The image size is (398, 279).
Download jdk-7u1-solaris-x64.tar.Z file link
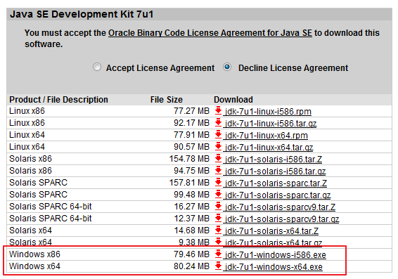271,231
